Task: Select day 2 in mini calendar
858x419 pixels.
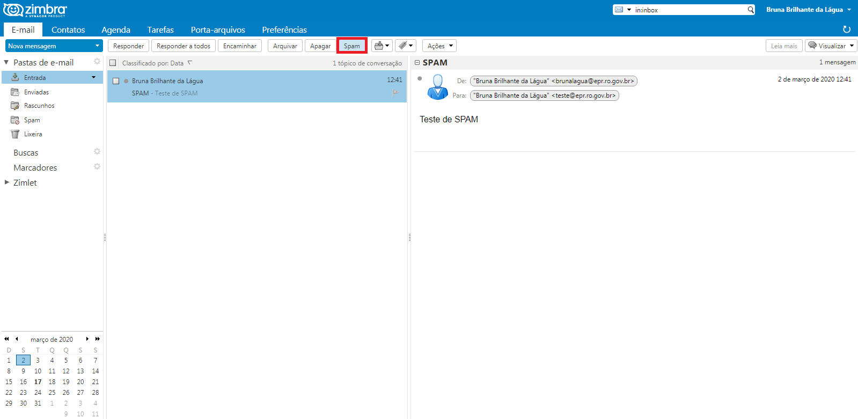Action: point(23,360)
